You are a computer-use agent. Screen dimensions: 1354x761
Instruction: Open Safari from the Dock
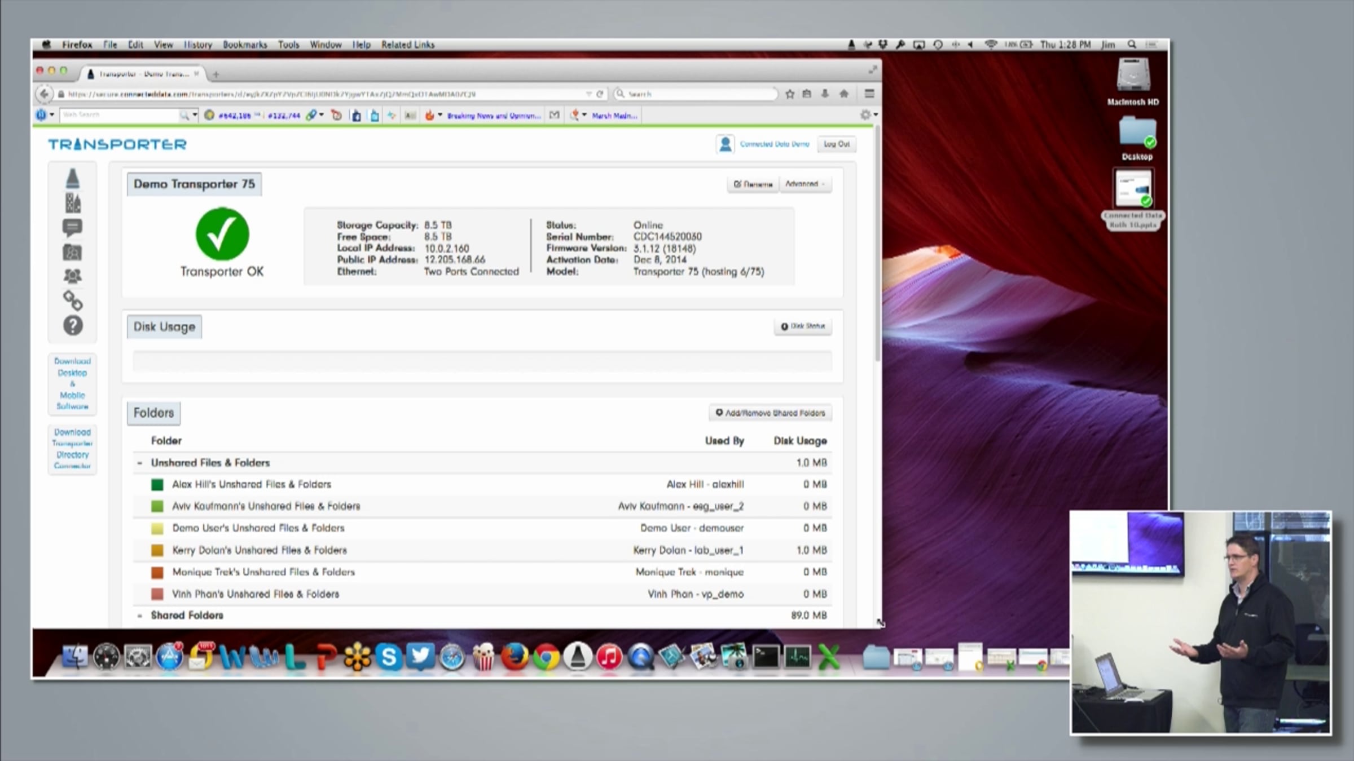pyautogui.click(x=452, y=657)
